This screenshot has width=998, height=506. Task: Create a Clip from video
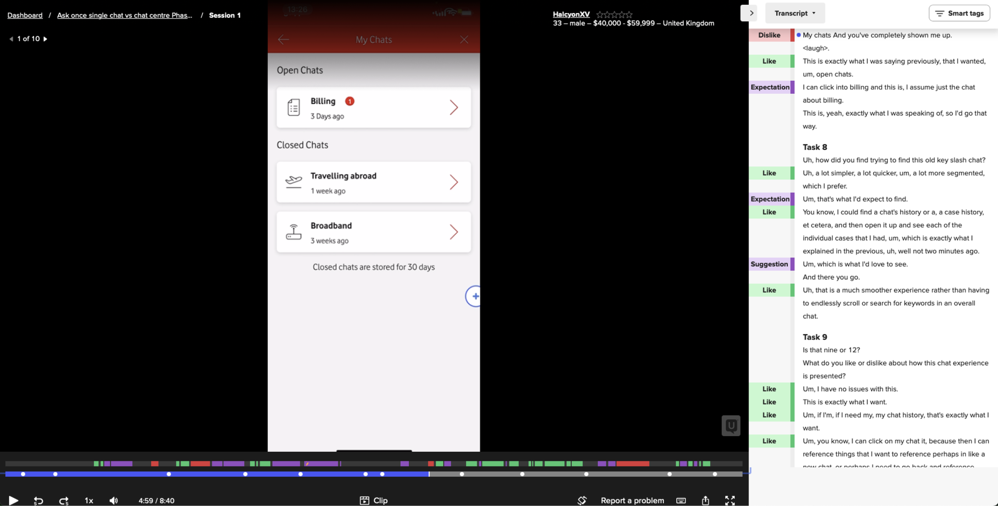tap(374, 500)
